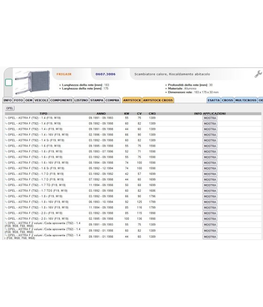Click MOSTRA for Astra 1.7 TDS row
The image size is (263, 307).
click(210, 191)
